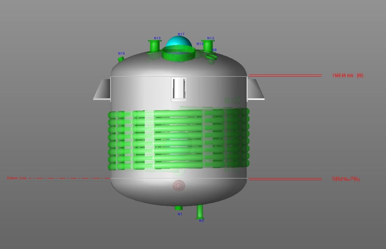The height and width of the screenshot is (249, 386).
Task: Select the cyan N17 manway dome
Action: pos(178,42)
